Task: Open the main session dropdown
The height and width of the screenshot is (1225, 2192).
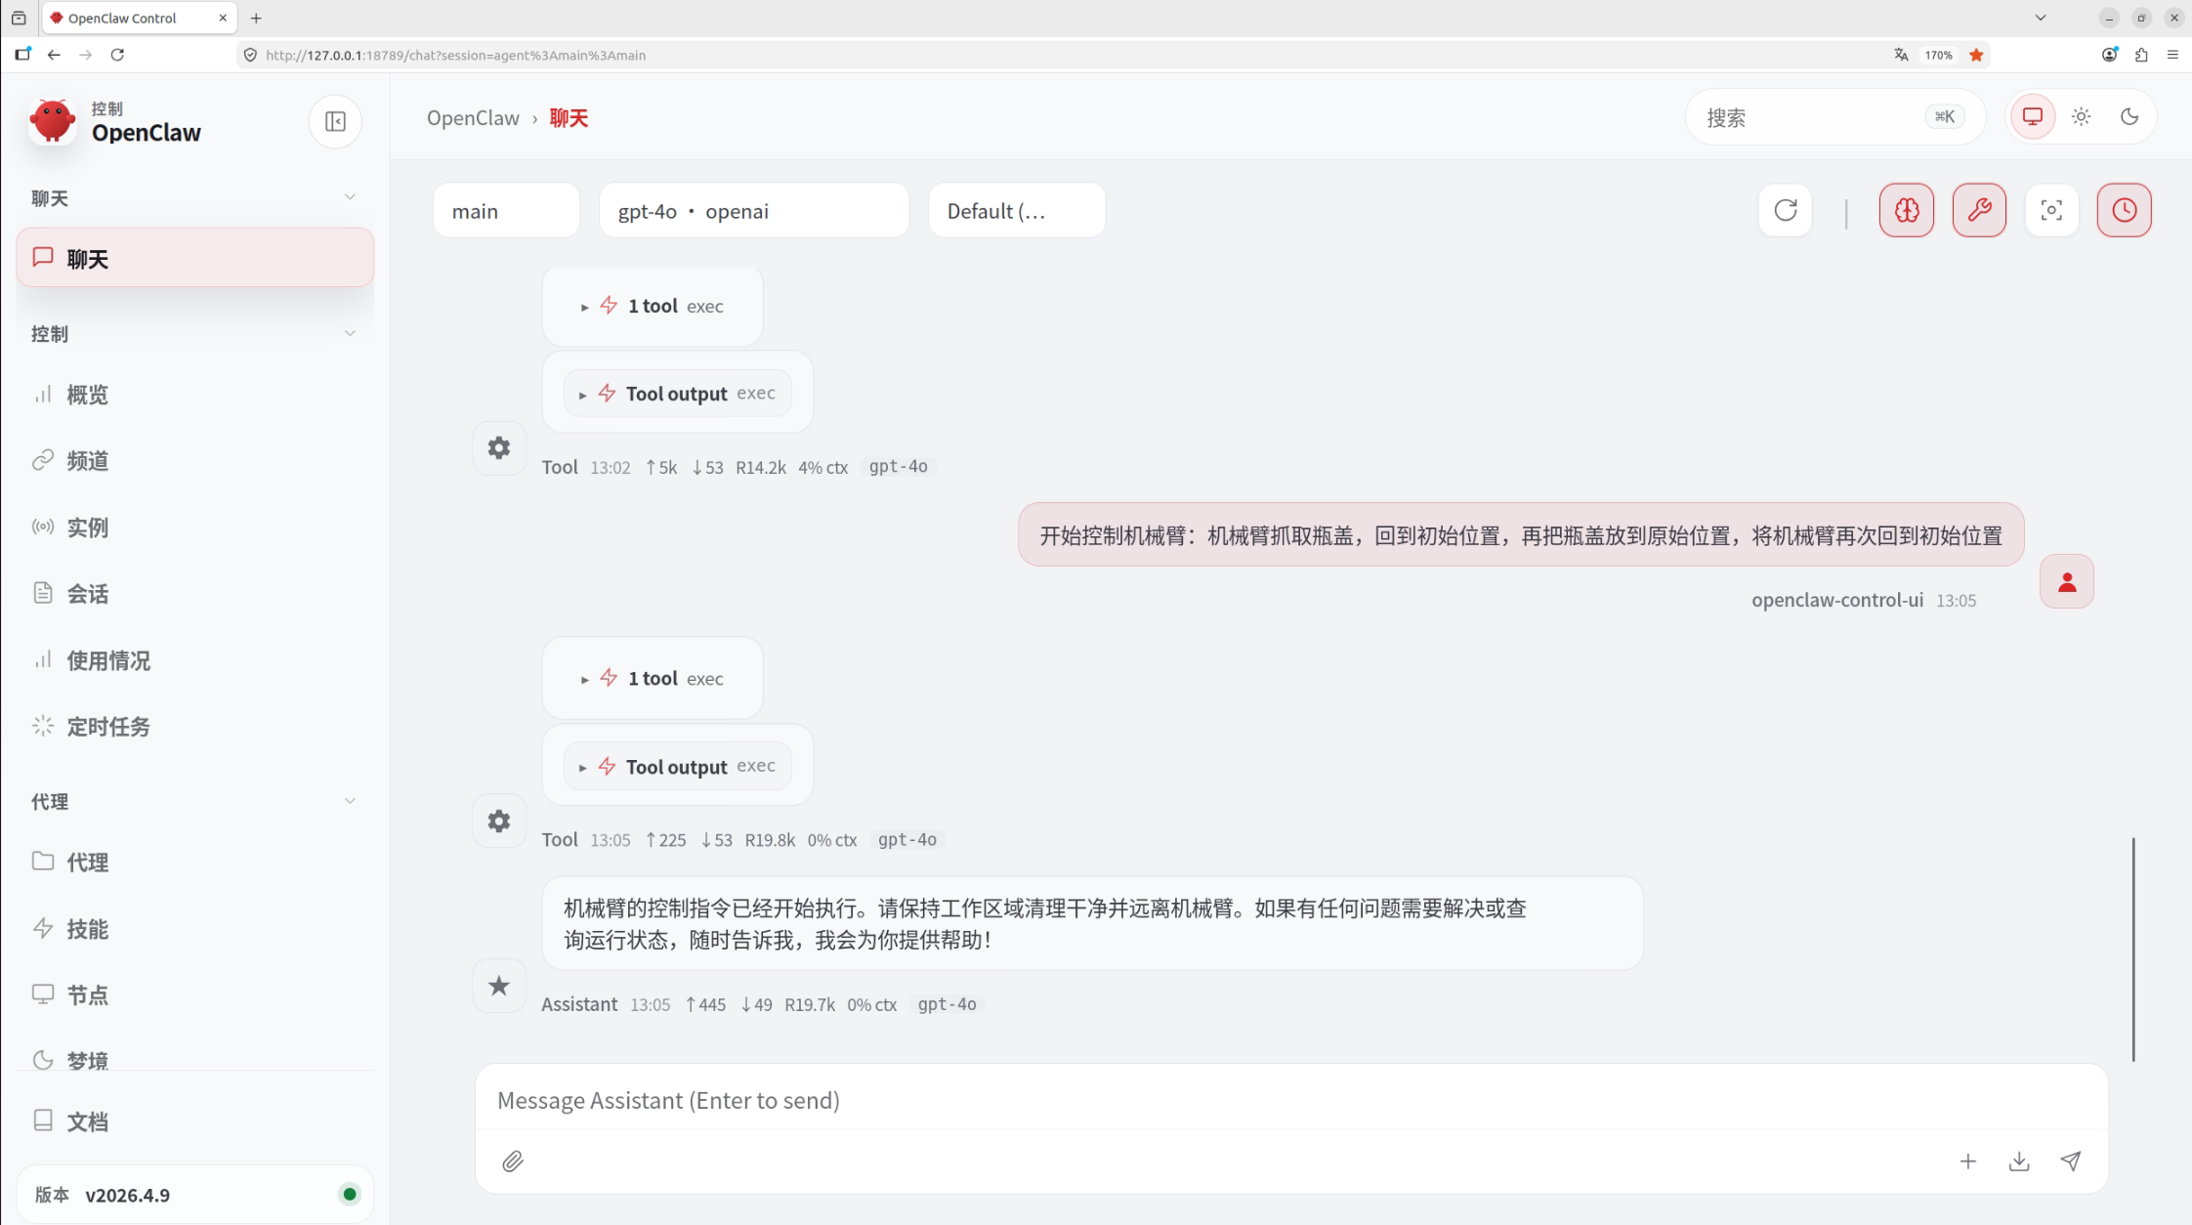Action: coord(505,211)
